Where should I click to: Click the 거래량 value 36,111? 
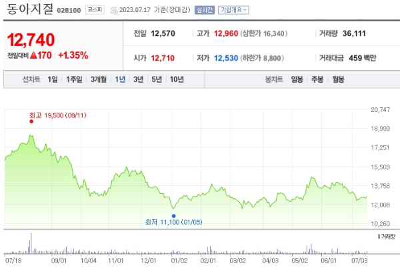point(354,33)
